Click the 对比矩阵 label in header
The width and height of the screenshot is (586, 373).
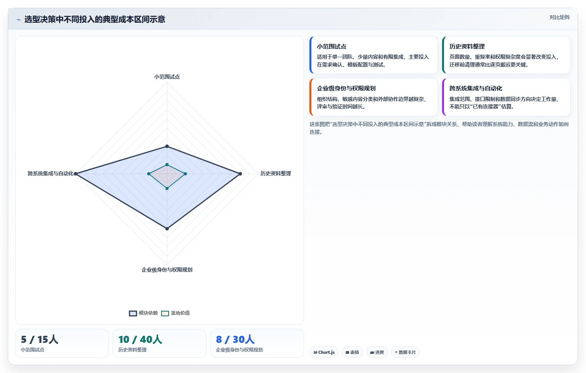559,17
